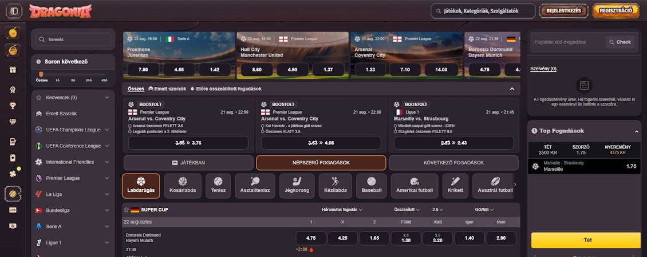Image resolution: width=647 pixels, height=257 pixels.
Task: Open the Dragonia logo home link
Action: (60, 11)
